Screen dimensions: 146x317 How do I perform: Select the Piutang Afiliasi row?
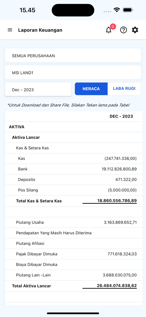pos(74,243)
